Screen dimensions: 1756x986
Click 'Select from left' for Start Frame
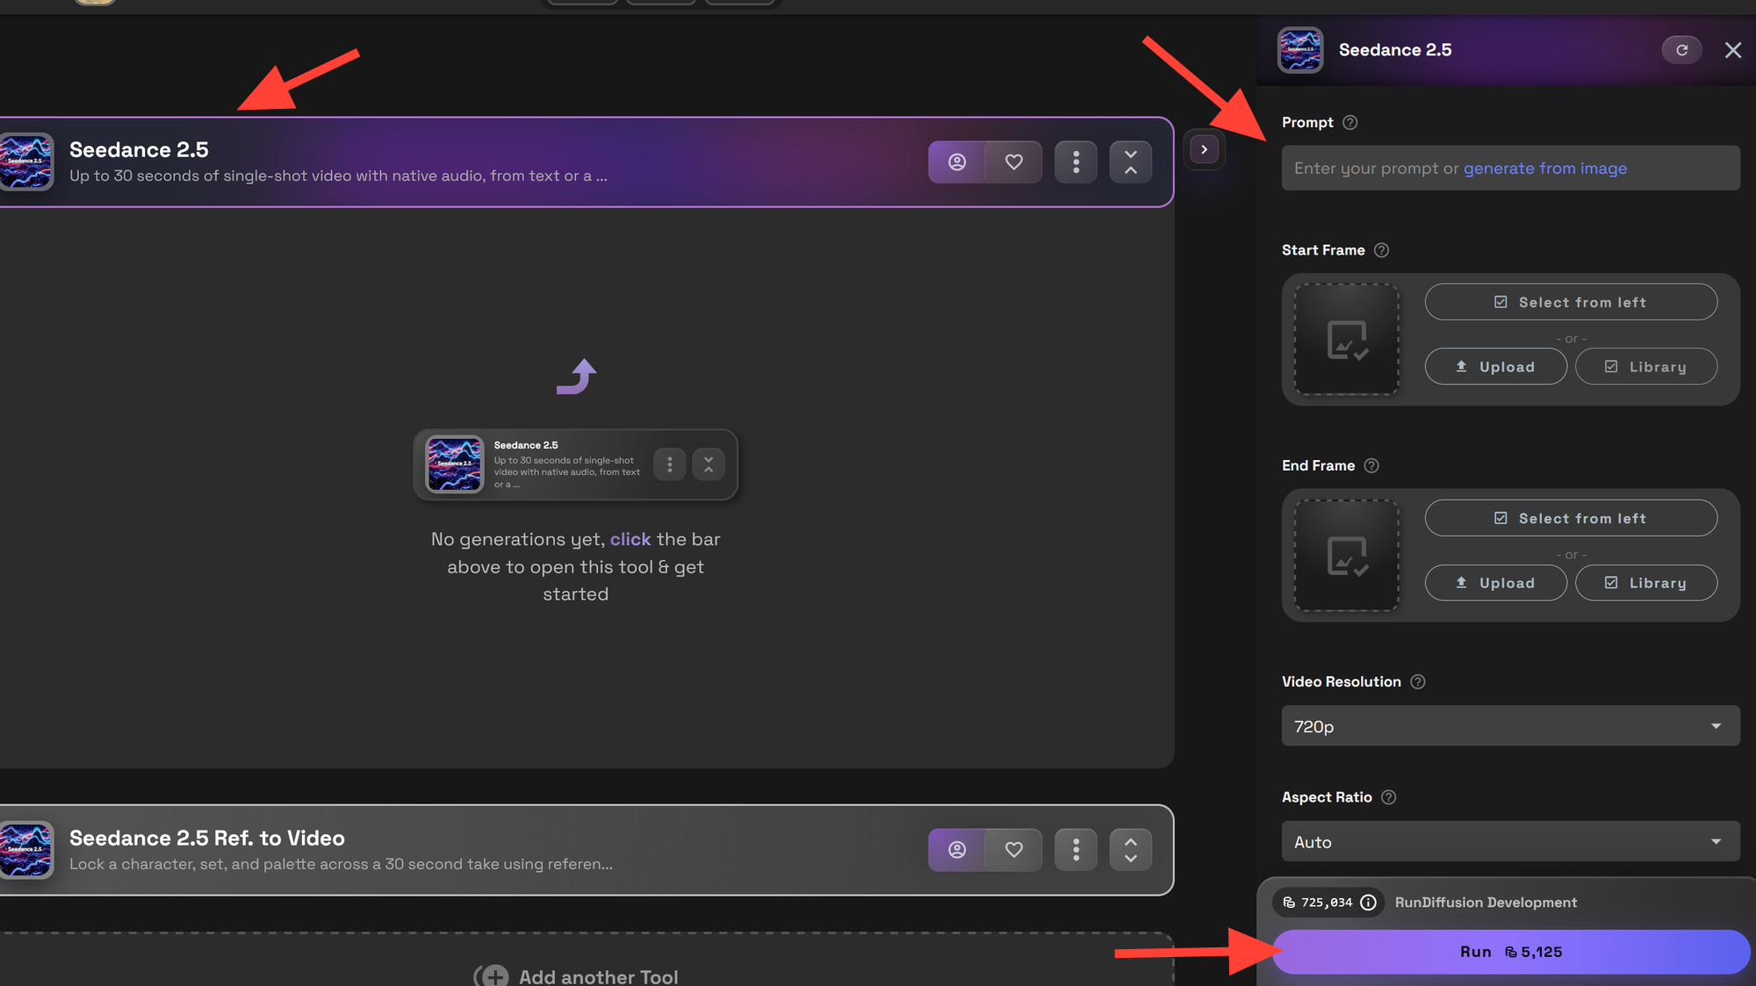point(1571,302)
